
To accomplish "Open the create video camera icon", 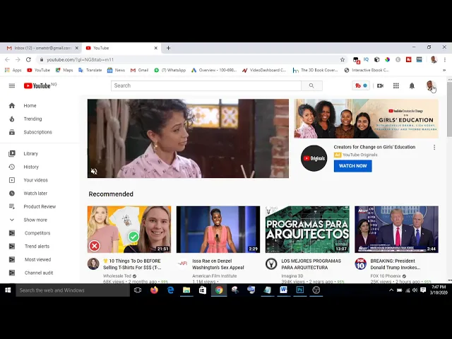I will [380, 85].
